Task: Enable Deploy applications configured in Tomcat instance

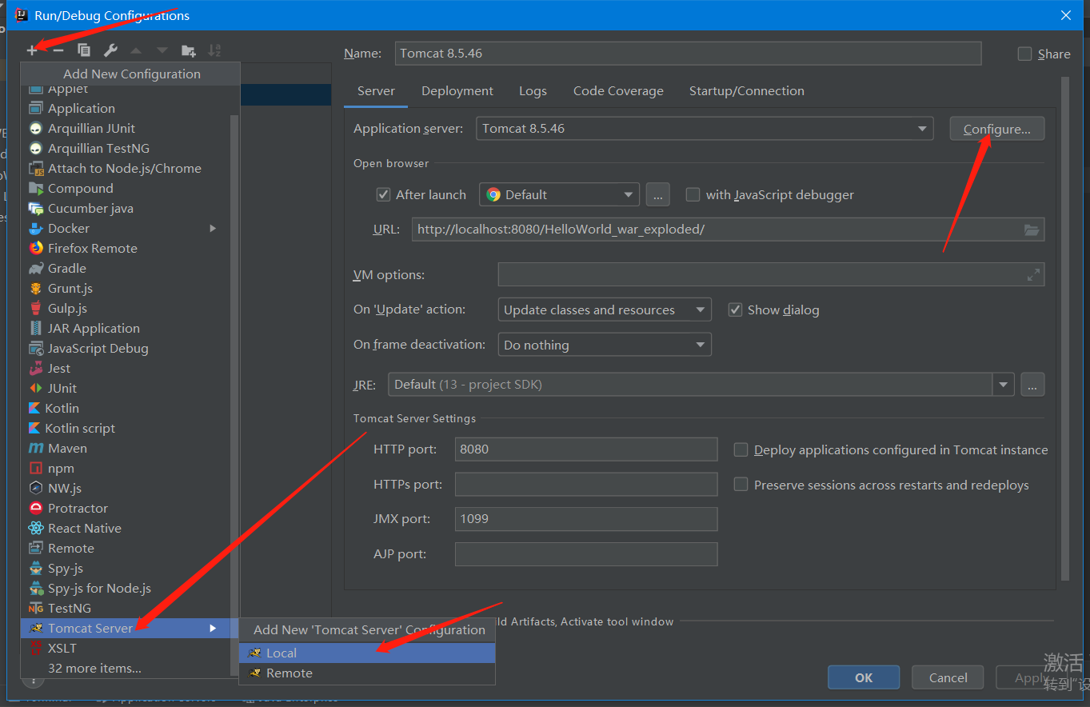Action: [741, 449]
